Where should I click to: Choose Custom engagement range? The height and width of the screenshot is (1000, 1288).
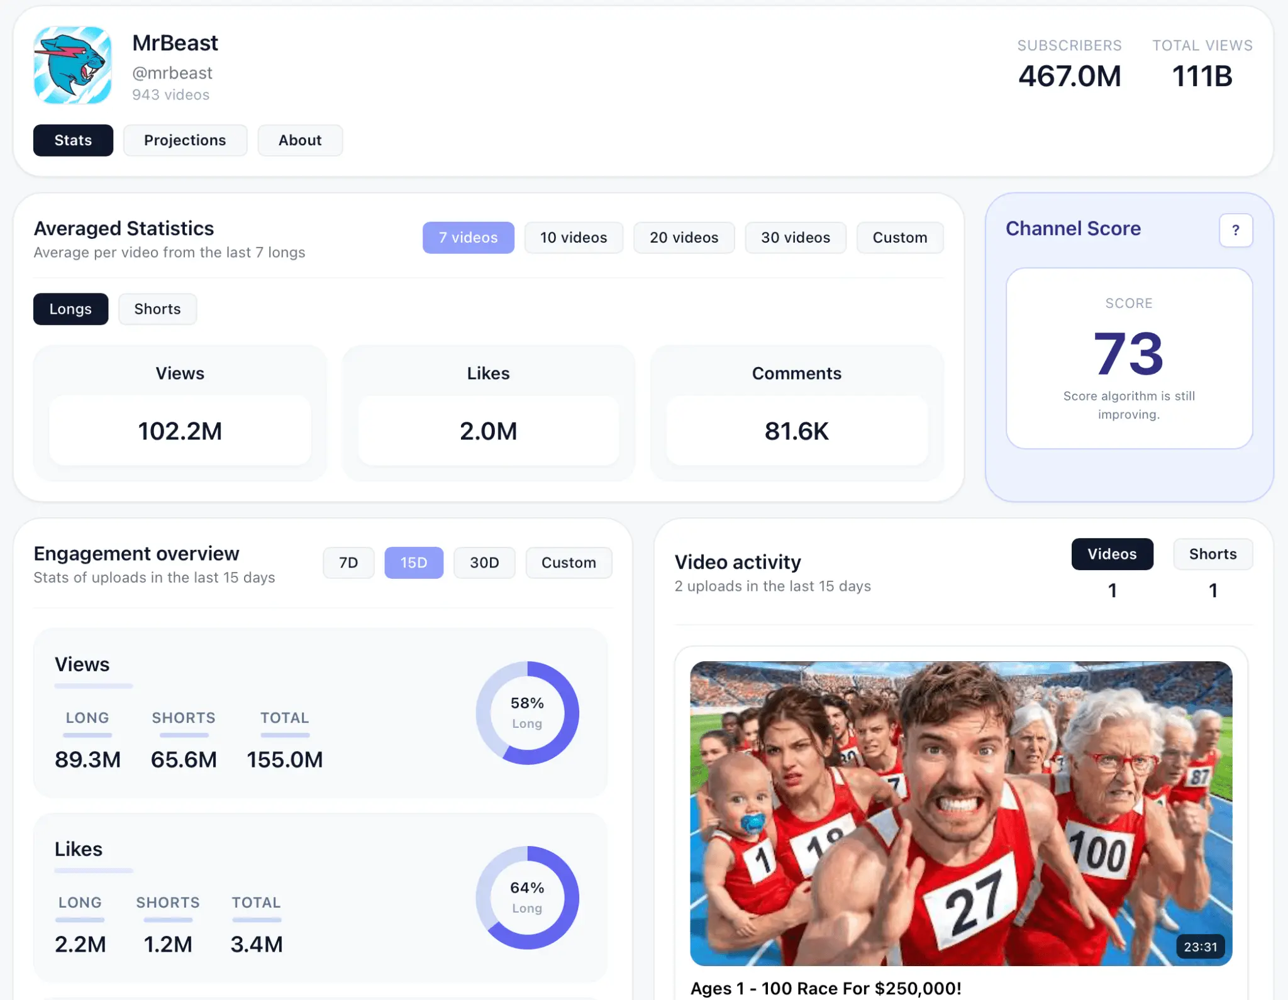point(569,563)
